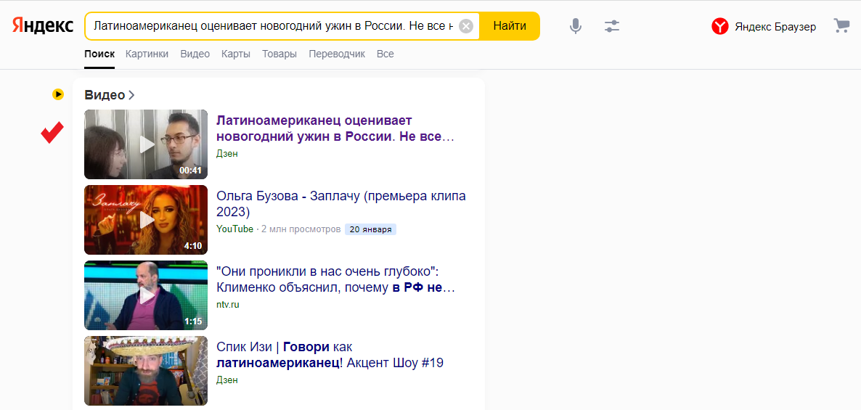861x410 pixels.
Task: Select the 2 млн просмотров text
Action: pyautogui.click(x=301, y=229)
